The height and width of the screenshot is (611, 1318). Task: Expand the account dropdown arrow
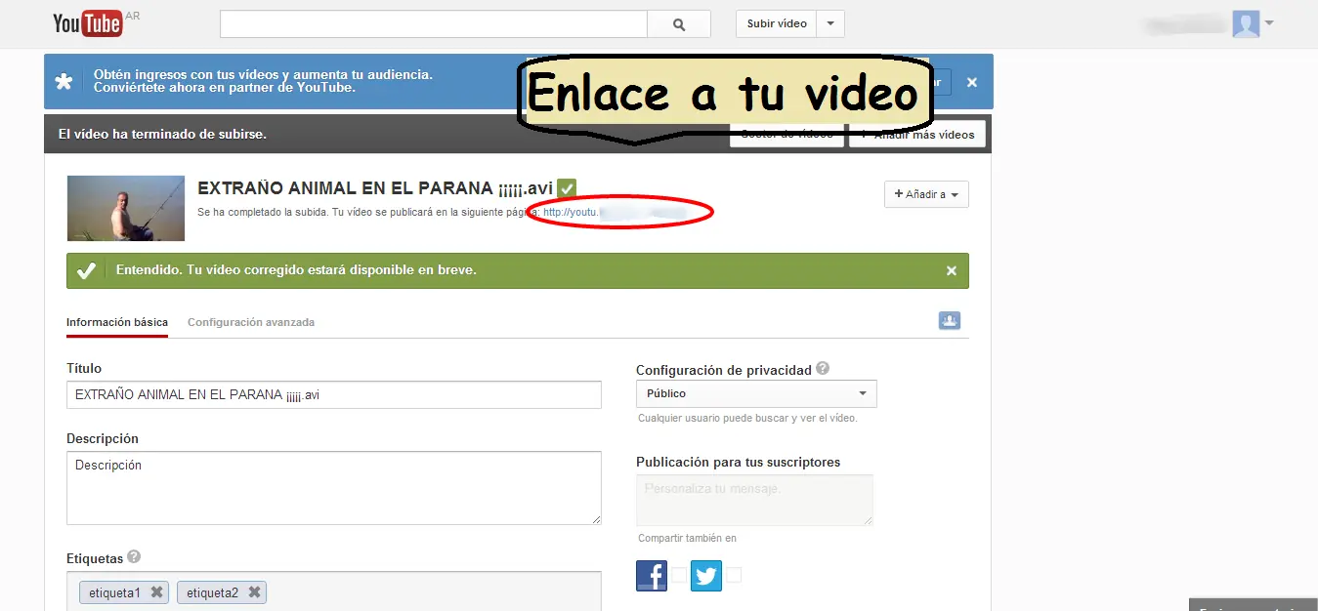pos(1269,23)
